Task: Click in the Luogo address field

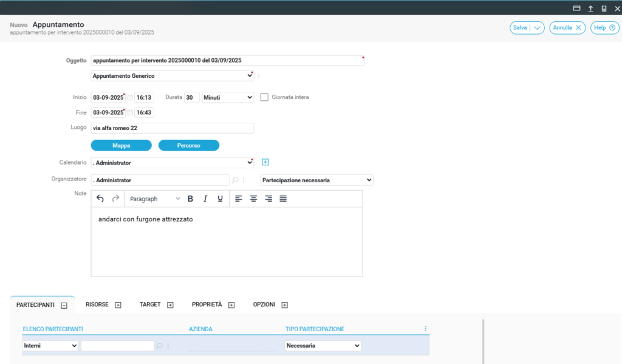Action: (172, 128)
